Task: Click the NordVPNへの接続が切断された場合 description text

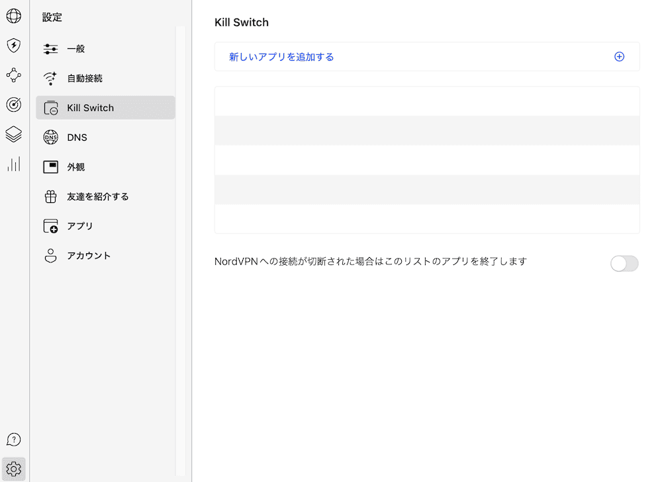Action: 371,261
